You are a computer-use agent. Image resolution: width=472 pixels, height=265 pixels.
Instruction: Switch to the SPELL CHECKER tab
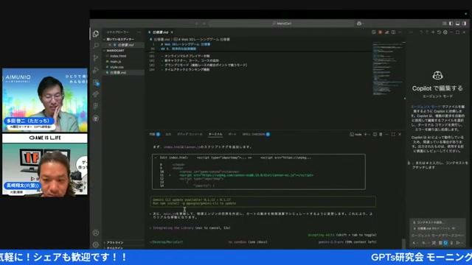[256, 134]
